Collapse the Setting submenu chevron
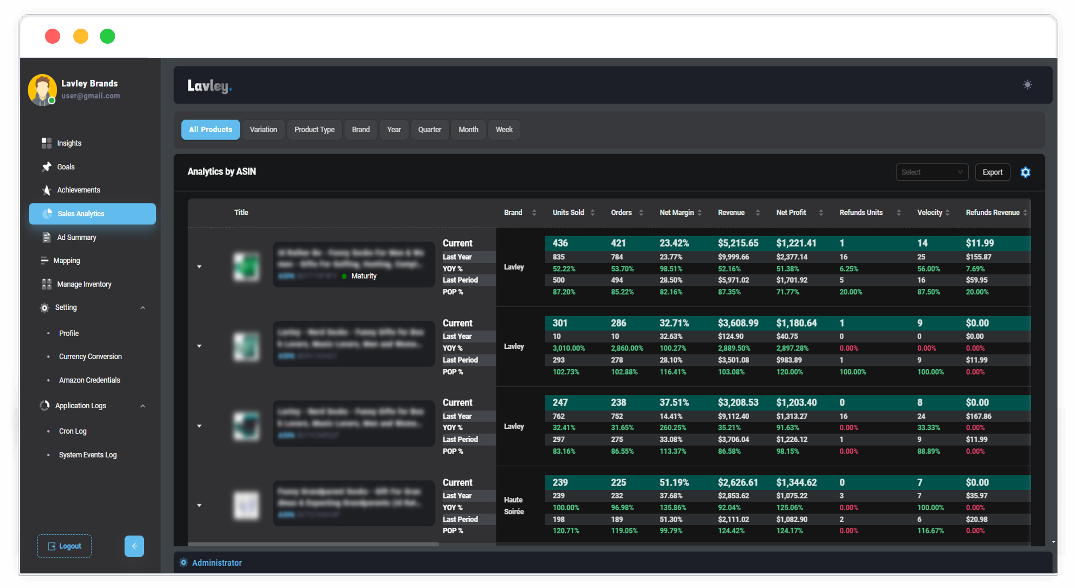The image size is (1075, 588). [143, 308]
